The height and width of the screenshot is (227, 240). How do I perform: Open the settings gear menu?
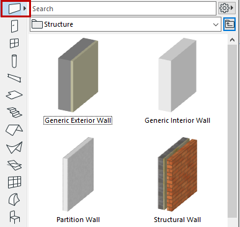point(227,8)
